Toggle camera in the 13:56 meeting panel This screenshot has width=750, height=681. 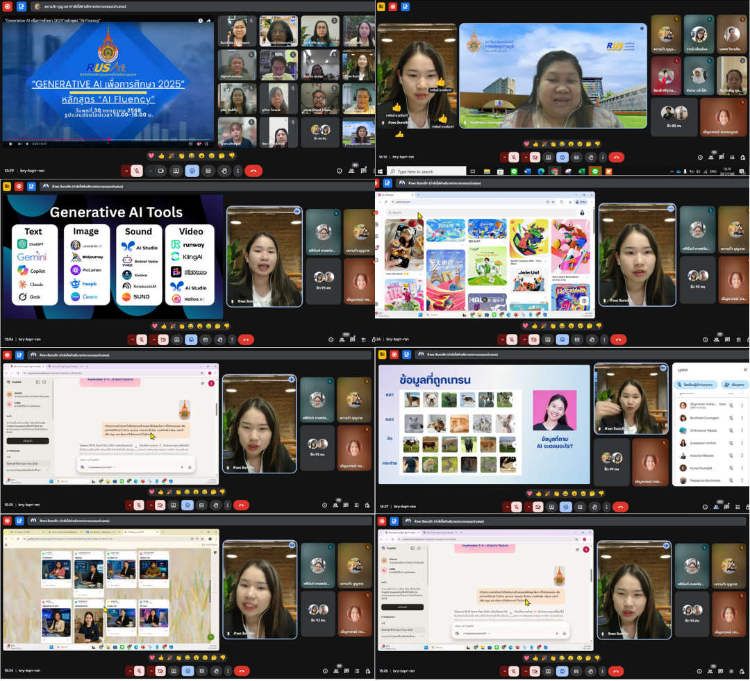point(163,340)
